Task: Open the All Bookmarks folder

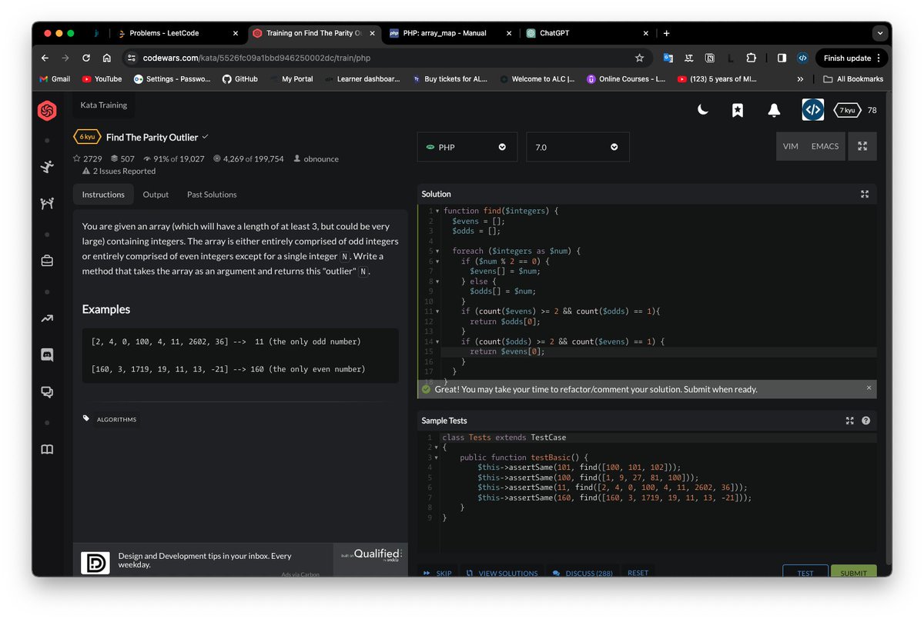Action: pyautogui.click(x=853, y=78)
